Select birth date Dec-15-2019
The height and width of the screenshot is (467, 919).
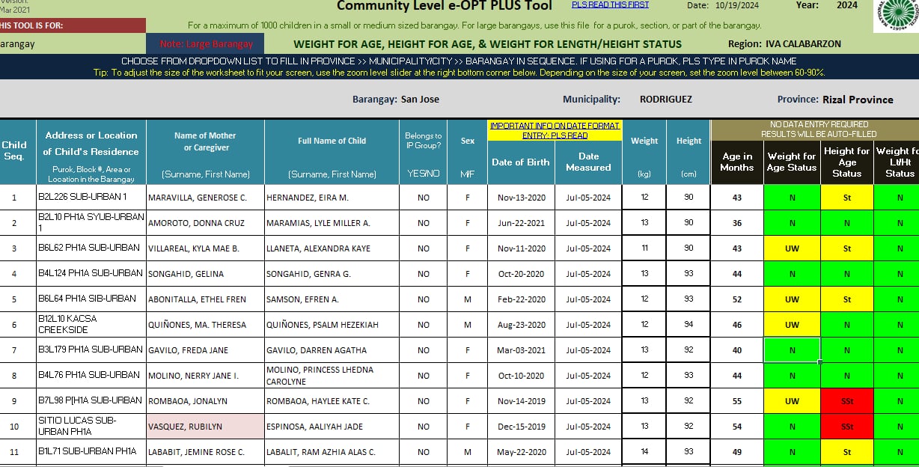[521, 427]
